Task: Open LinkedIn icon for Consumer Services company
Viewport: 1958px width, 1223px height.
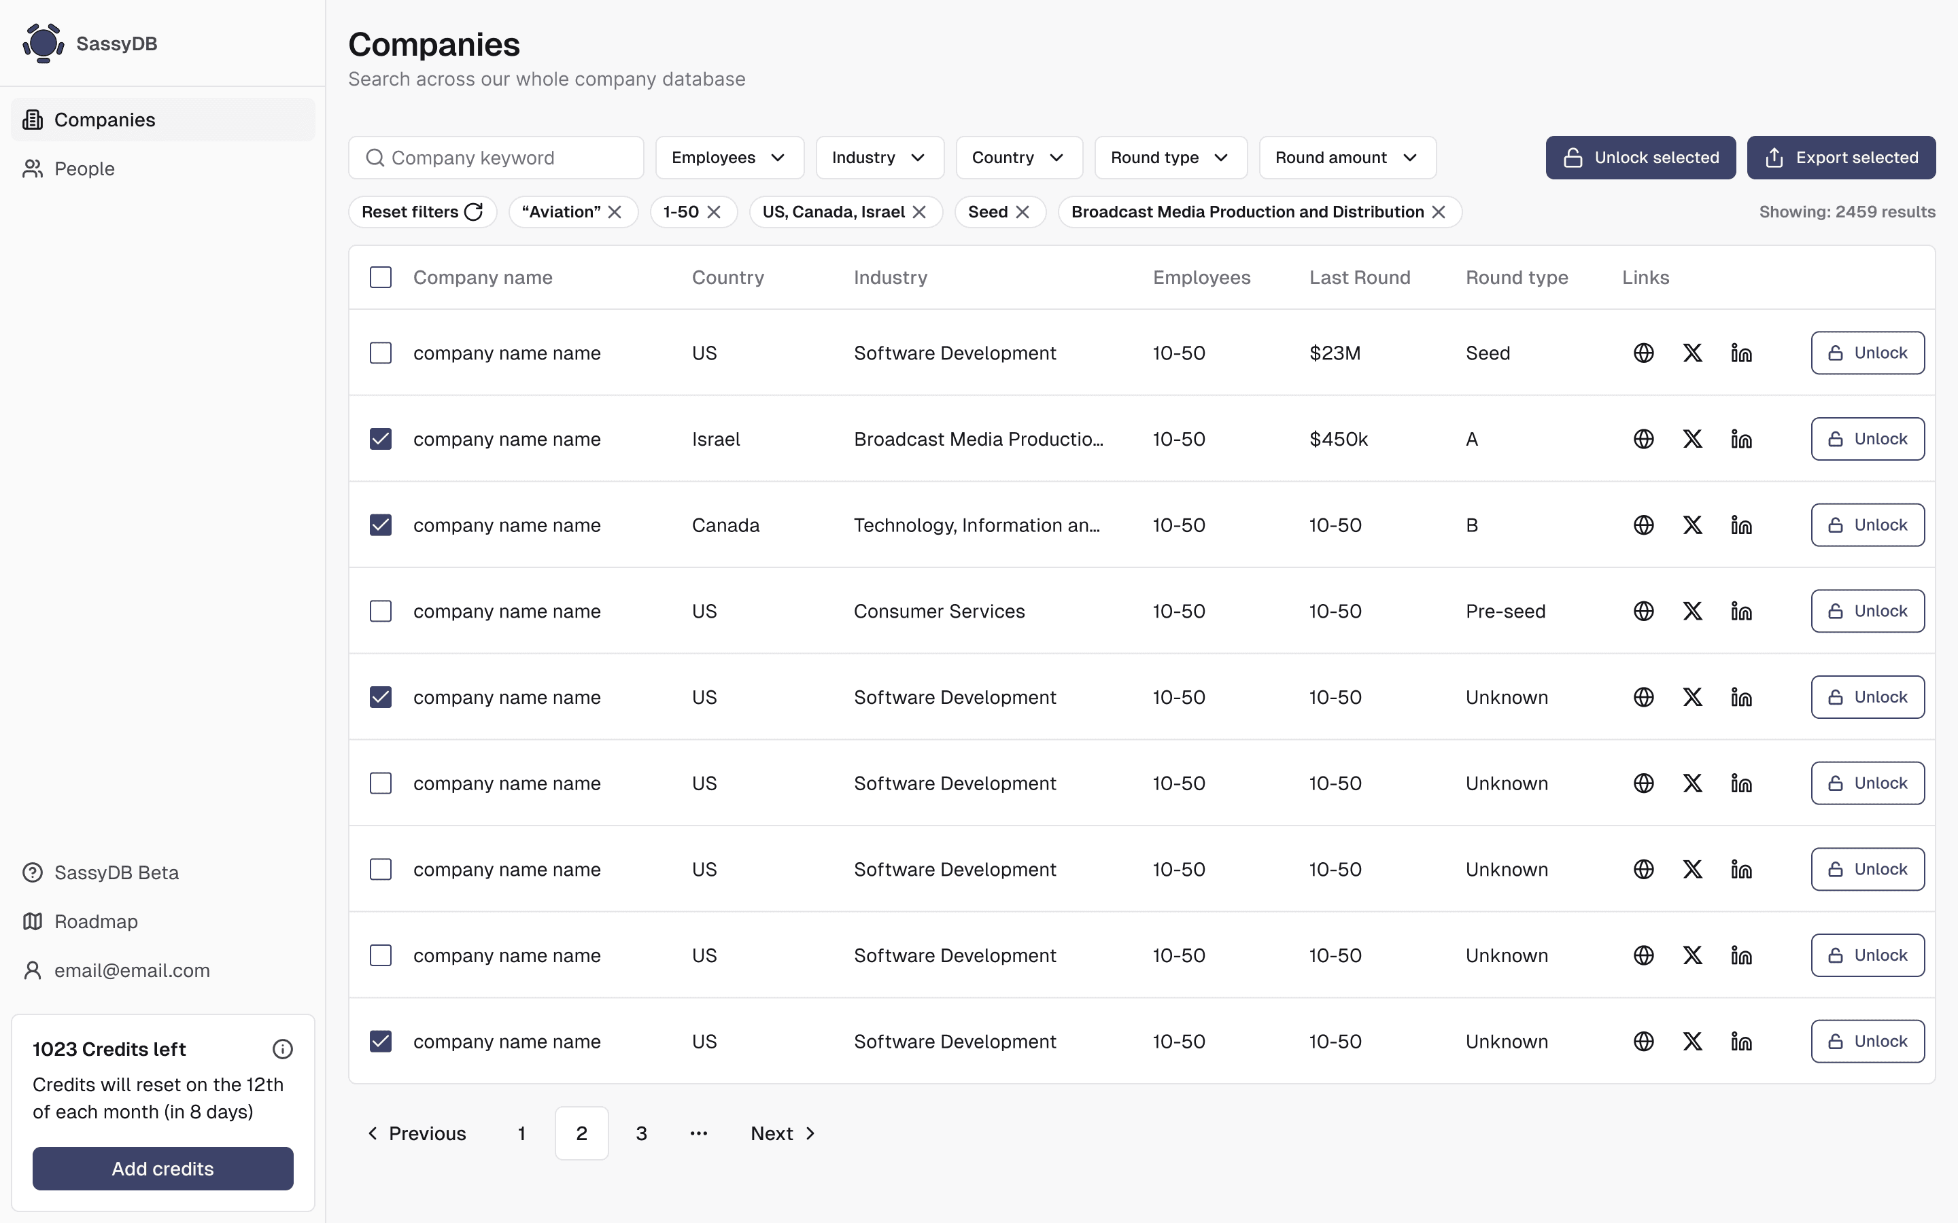Action: coord(1740,611)
